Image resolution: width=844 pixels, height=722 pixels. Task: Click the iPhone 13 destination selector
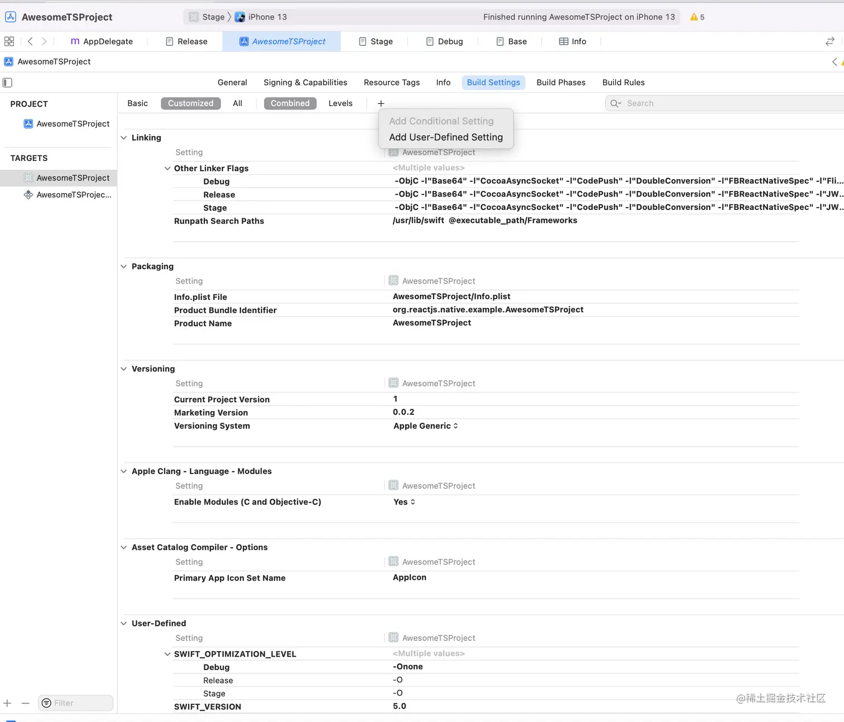[261, 17]
